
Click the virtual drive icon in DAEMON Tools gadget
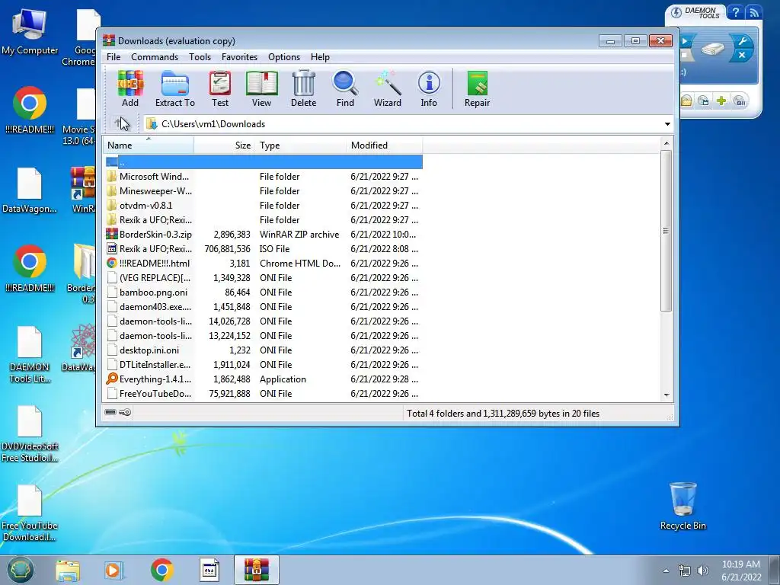point(712,48)
